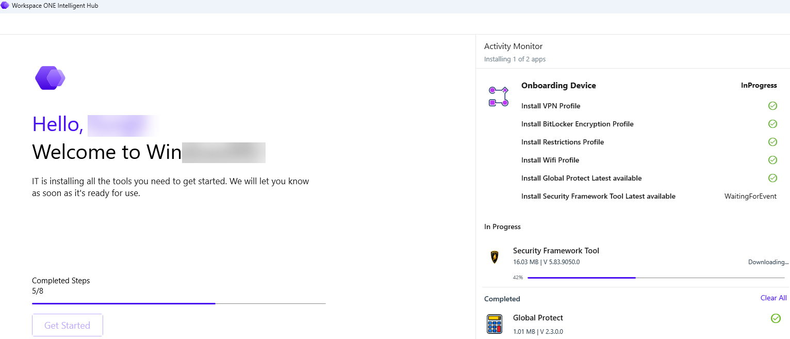Click the 42% progress percentage label
The image size is (790, 339).
click(x=518, y=278)
